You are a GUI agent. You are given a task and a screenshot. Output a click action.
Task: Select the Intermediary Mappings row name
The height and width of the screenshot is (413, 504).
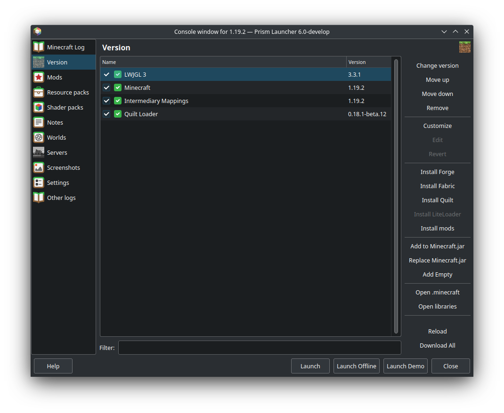(x=156, y=101)
